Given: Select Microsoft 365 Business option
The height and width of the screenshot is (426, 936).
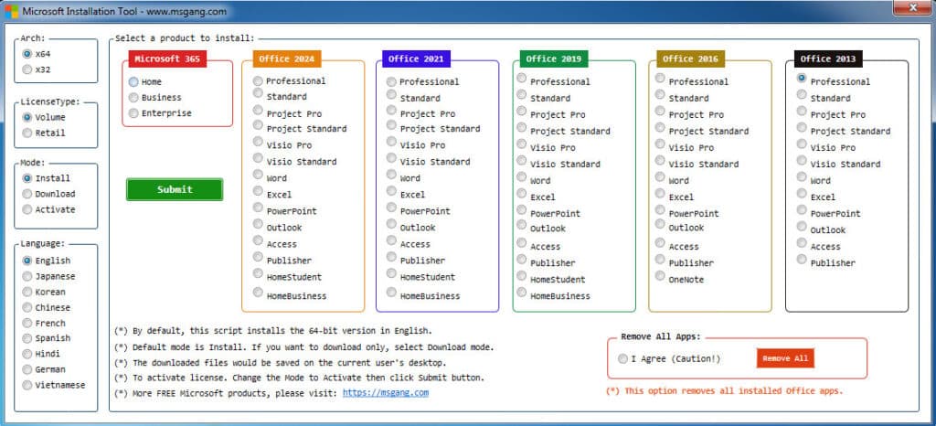Looking at the screenshot, I should coord(133,97).
